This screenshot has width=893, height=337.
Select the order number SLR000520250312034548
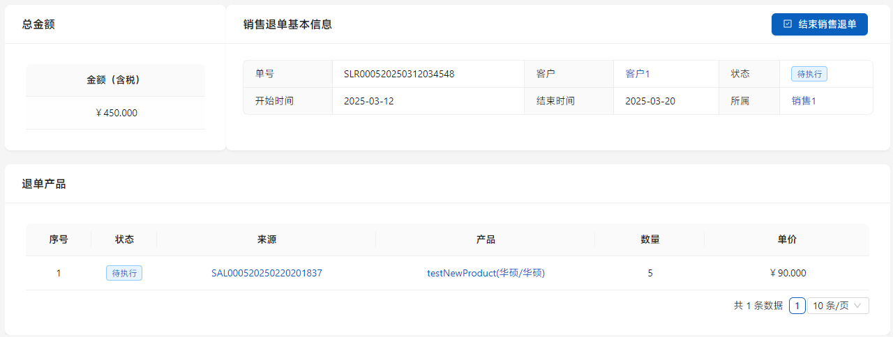399,74
